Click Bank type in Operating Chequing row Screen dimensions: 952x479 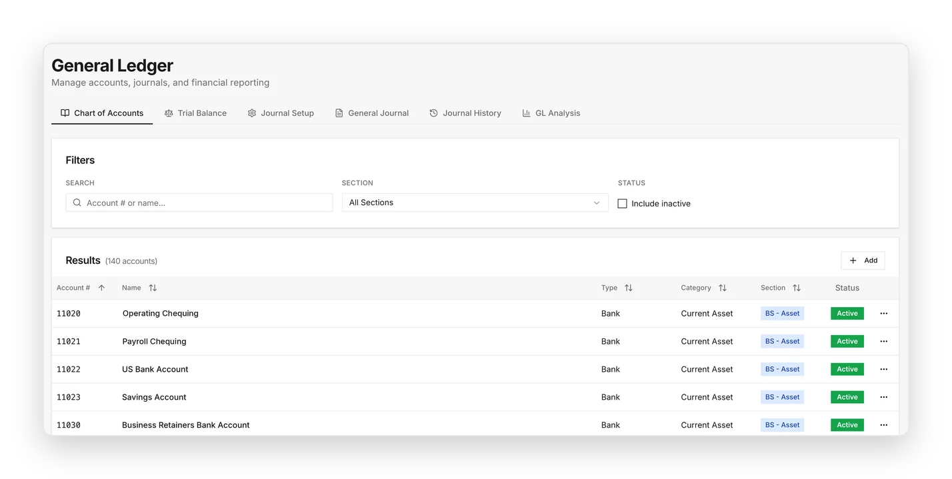click(611, 313)
